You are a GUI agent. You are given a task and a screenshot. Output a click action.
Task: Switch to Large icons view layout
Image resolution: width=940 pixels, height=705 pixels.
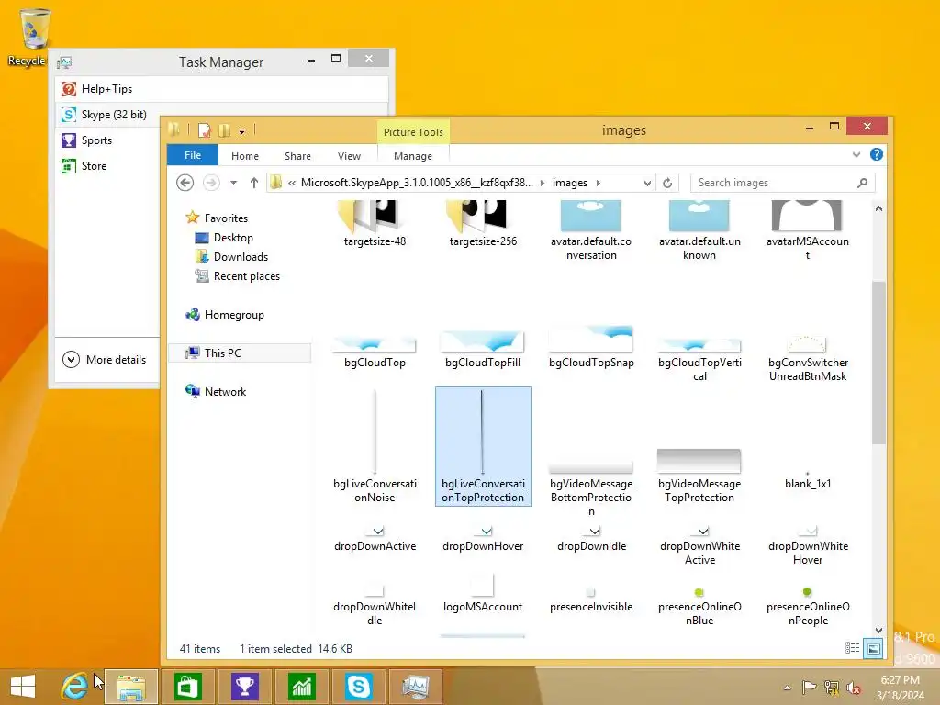874,648
